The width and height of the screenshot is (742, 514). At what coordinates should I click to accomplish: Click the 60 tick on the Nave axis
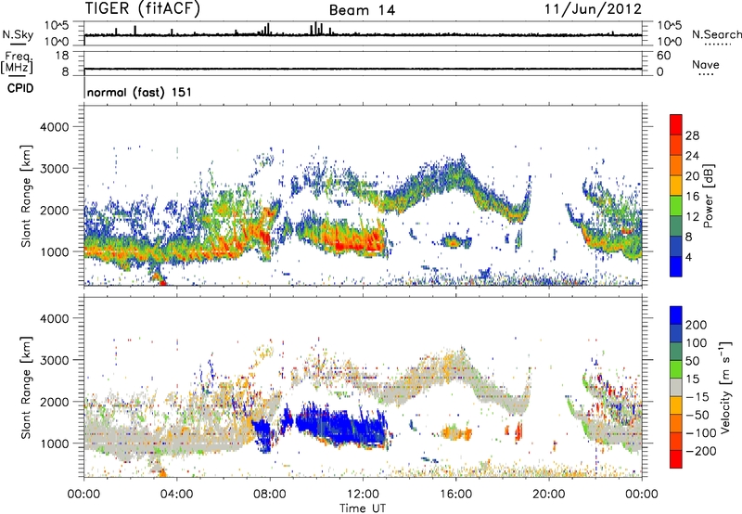[x=663, y=56]
